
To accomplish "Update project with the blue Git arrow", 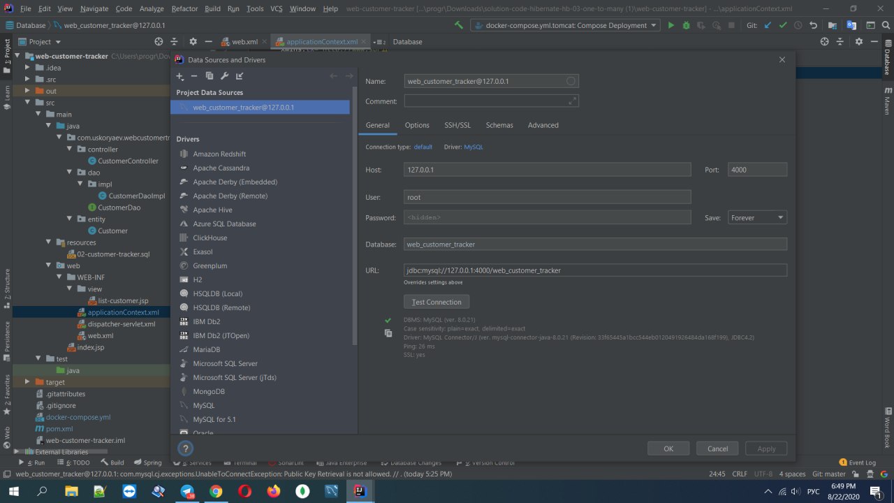I will (x=768, y=25).
